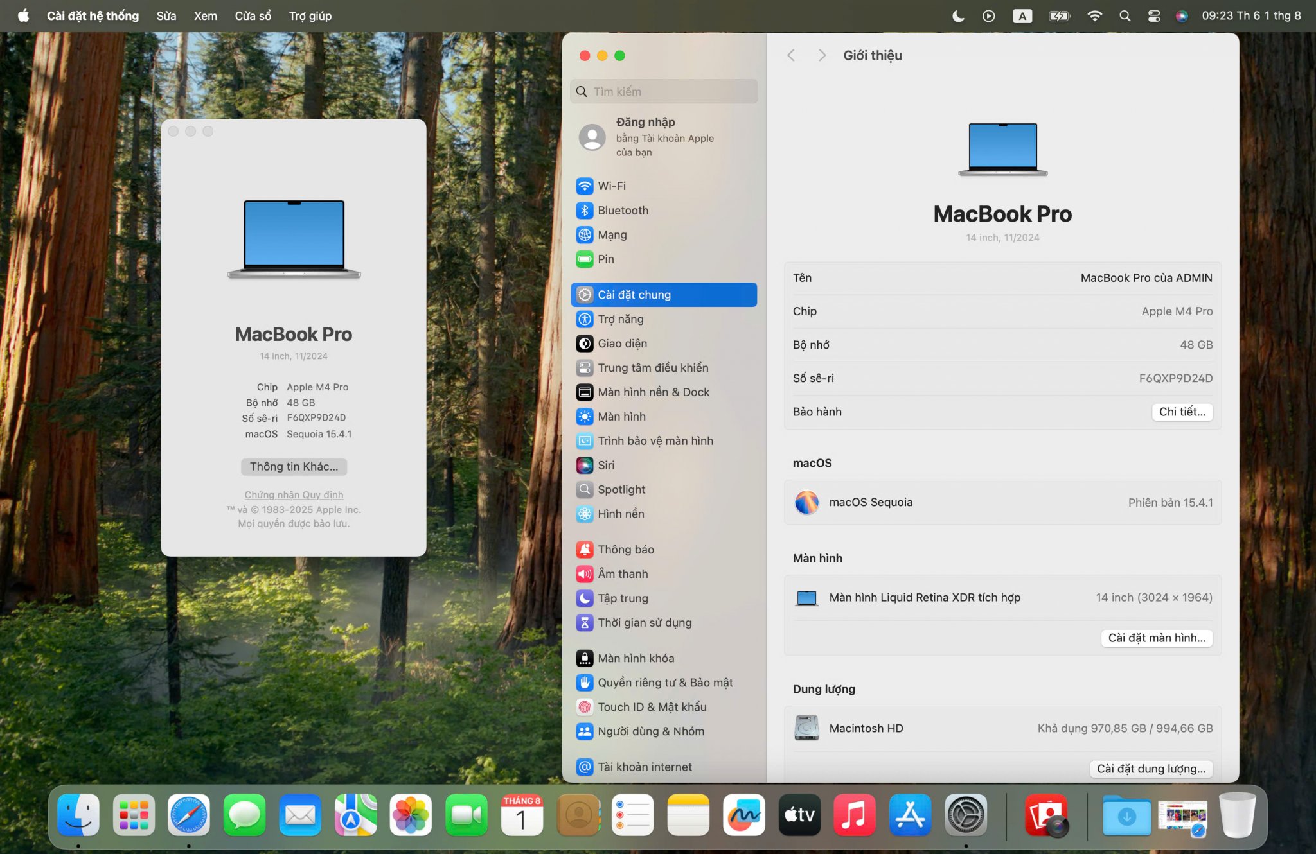Select Mạng in the sidebar
Image resolution: width=1316 pixels, height=854 pixels.
tap(664, 234)
